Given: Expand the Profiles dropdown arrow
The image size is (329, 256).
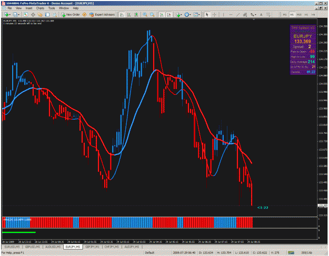Looking at the screenshot, I should click(x=18, y=15).
